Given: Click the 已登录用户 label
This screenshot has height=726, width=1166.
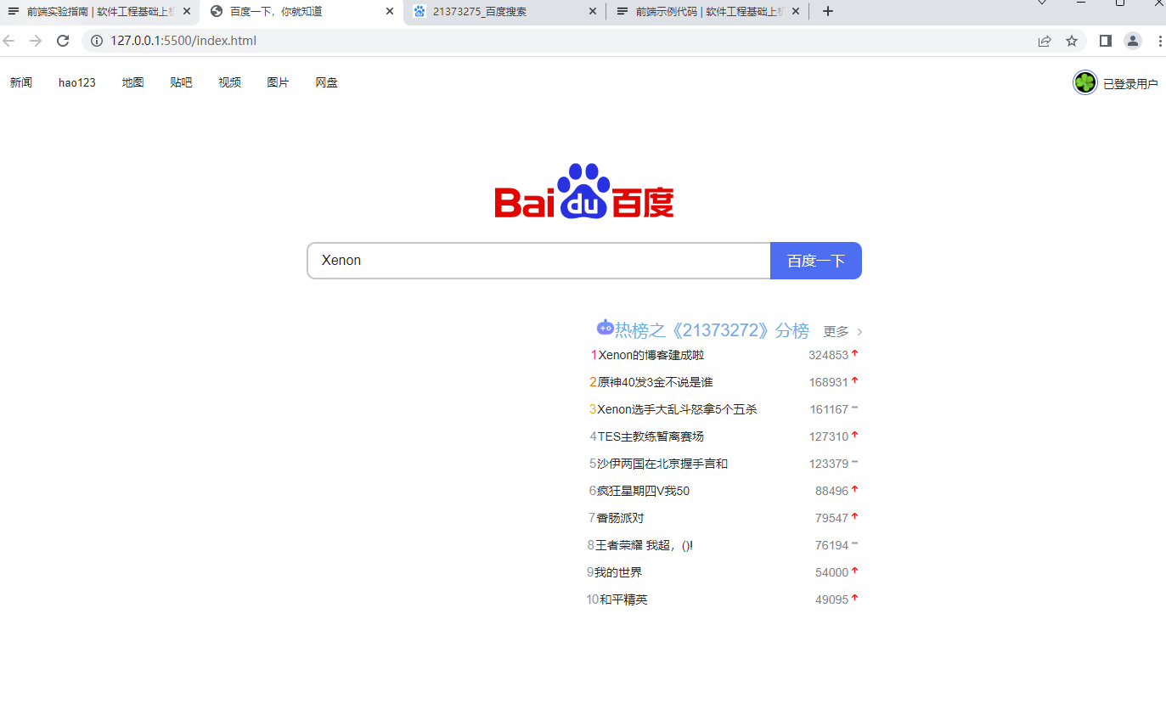Looking at the screenshot, I should (1130, 84).
